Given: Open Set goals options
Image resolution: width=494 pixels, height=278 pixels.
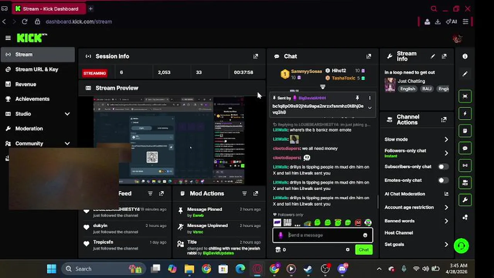Looking at the screenshot, I should pyautogui.click(x=417, y=244).
